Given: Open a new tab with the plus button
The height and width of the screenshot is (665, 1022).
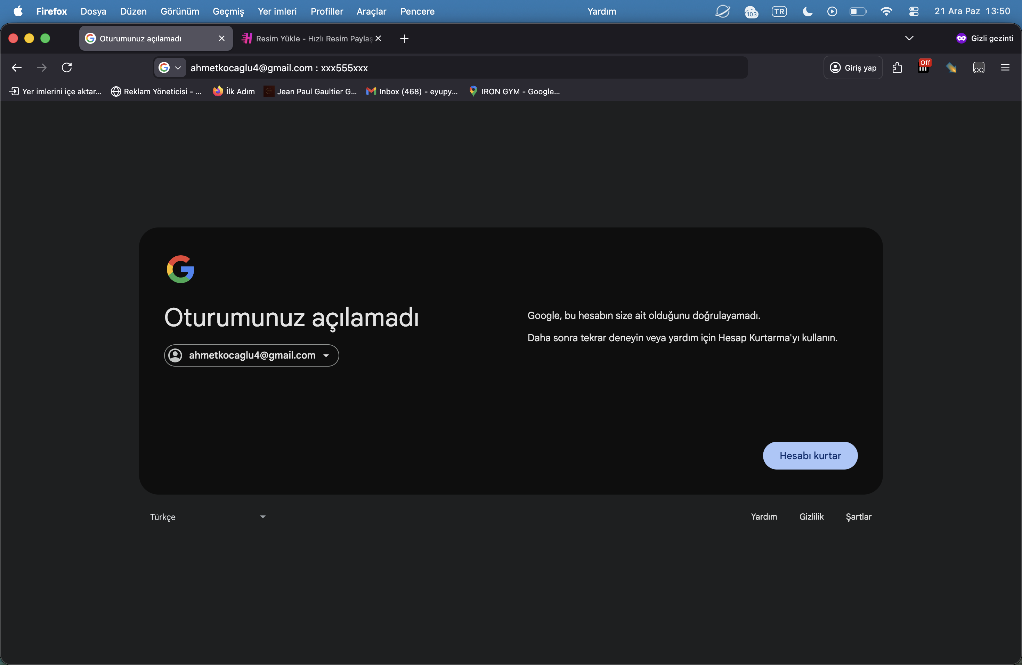Looking at the screenshot, I should [404, 39].
